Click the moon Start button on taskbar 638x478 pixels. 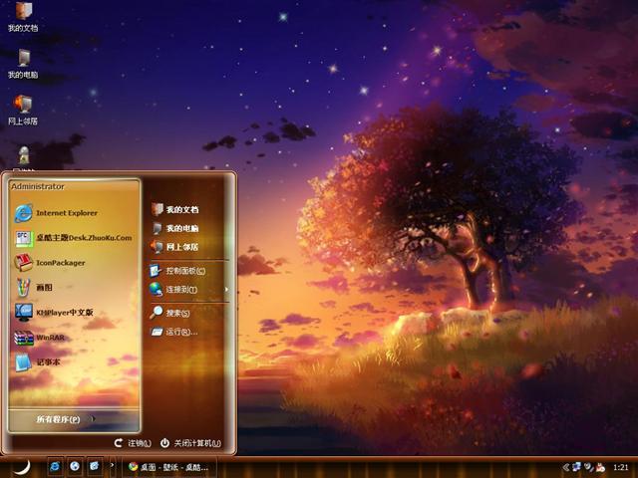tap(21, 465)
